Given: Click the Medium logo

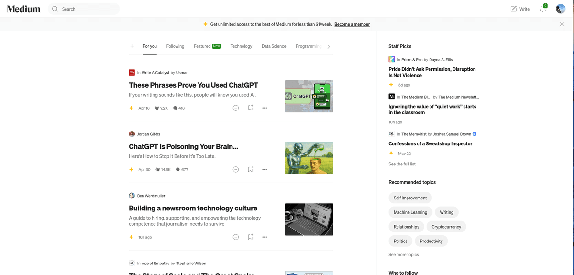Looking at the screenshot, I should [x=24, y=9].
